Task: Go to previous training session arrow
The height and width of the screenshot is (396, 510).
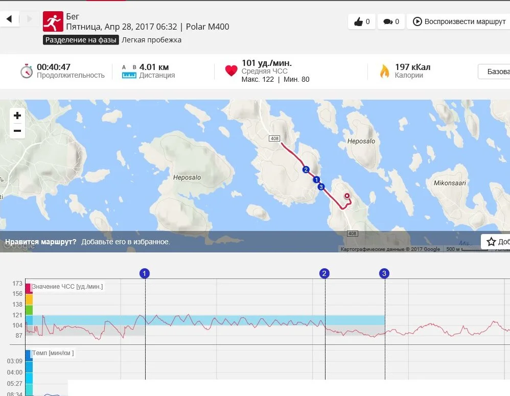Action: click(x=9, y=19)
